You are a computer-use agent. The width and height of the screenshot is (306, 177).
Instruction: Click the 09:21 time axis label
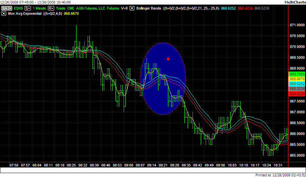coord(163,165)
